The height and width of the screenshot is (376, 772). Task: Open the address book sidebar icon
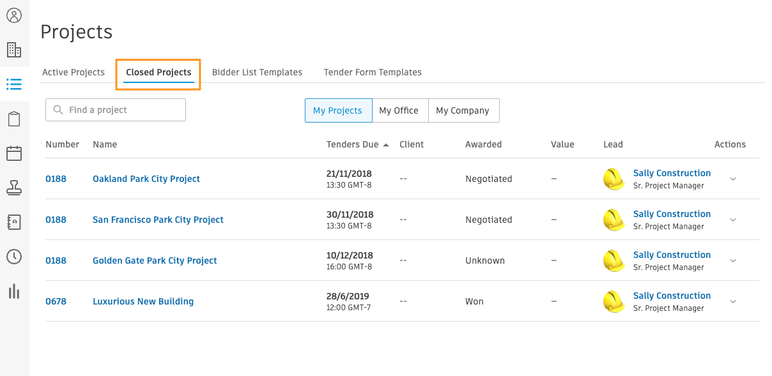[x=15, y=222]
